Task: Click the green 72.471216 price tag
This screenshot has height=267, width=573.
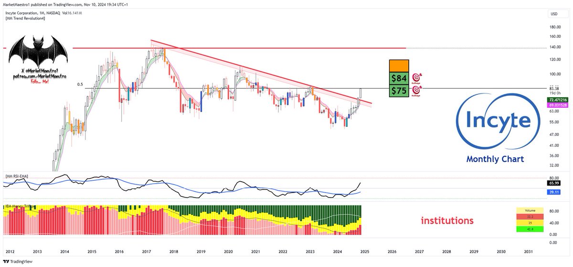Action: coord(558,100)
